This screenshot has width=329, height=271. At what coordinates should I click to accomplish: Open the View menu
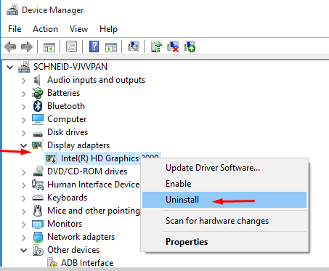[x=78, y=29]
